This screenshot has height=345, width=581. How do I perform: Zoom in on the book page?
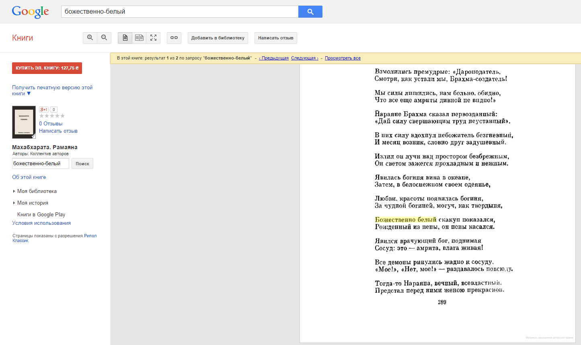90,38
